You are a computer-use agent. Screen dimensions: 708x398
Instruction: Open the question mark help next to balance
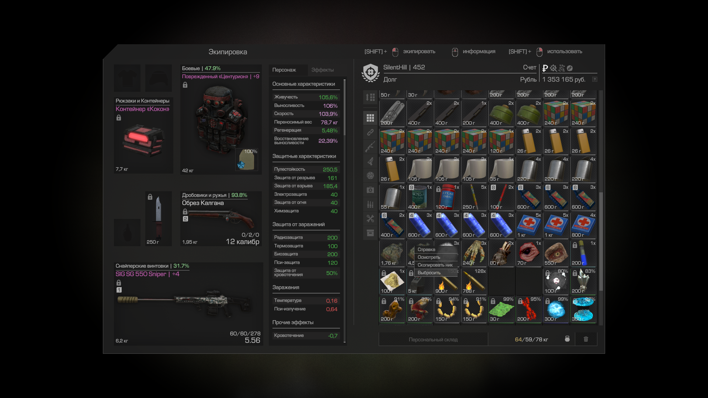594,80
